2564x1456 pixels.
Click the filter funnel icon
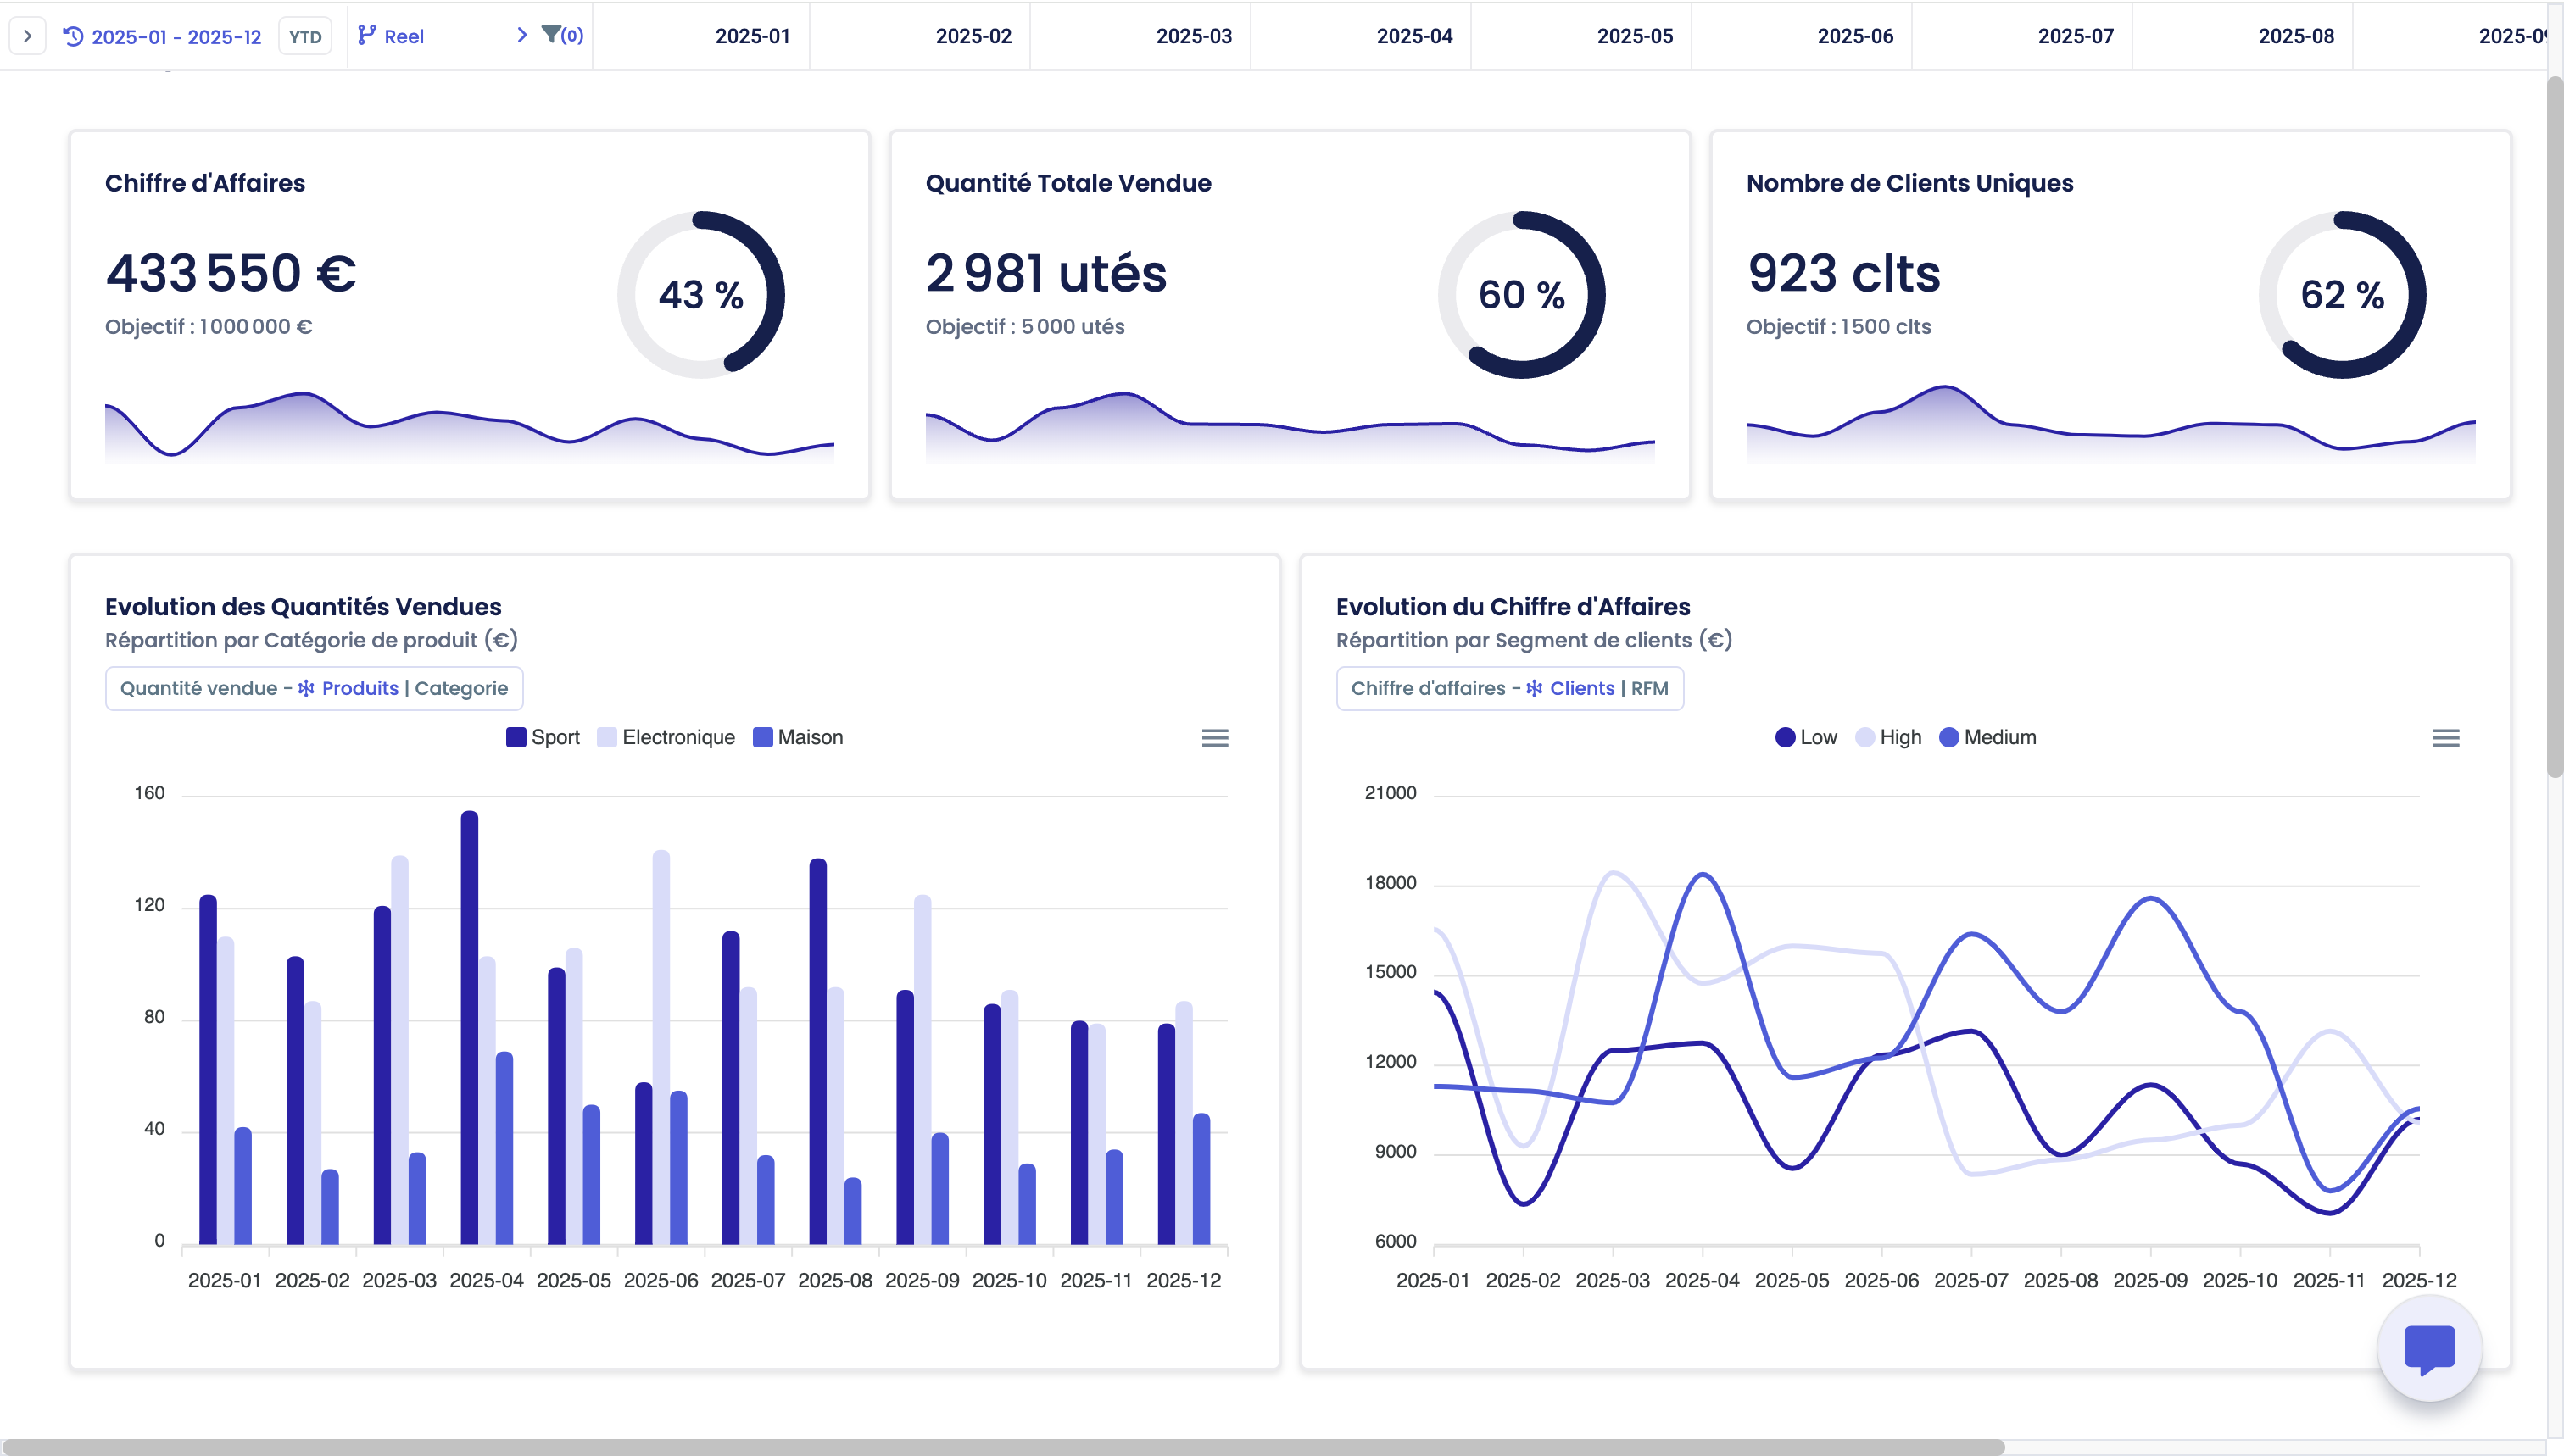[x=550, y=35]
